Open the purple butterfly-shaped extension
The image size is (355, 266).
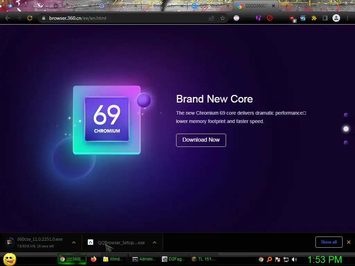pyautogui.click(x=258, y=18)
